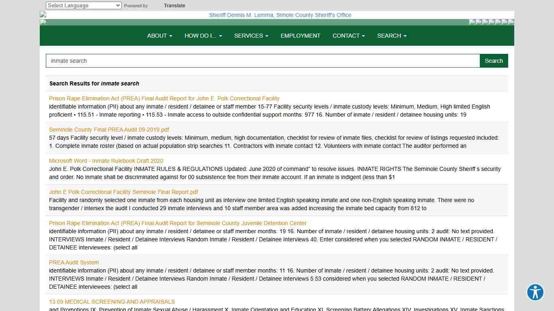
Task: Expand the HOW DO I... menu
Action: pos(203,36)
